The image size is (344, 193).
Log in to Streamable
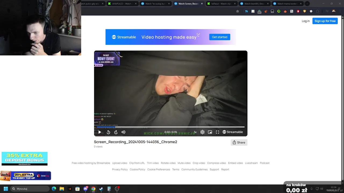pos(306,21)
